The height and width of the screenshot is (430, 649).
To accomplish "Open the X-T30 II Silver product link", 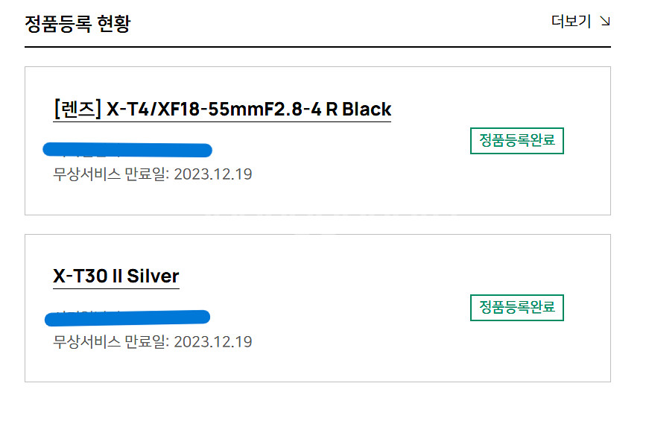I will point(116,276).
